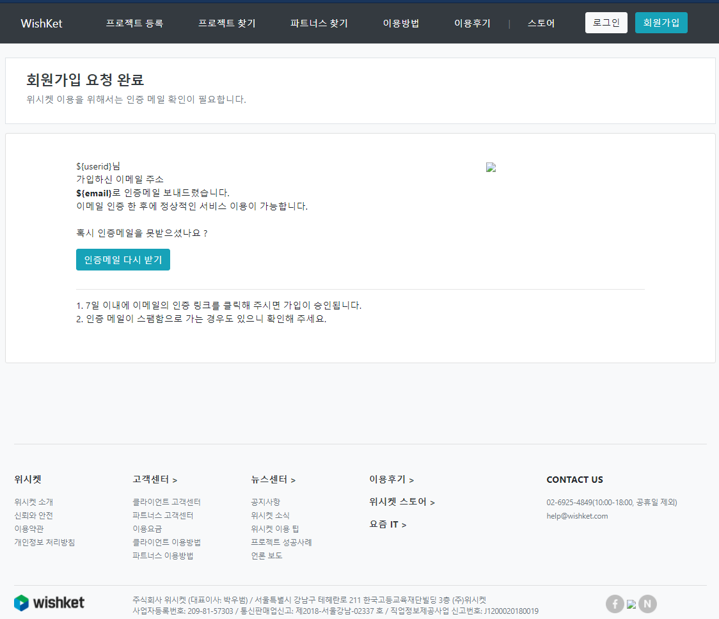Click the wishket logo in the footer
Viewport: 719px width, 619px height.
tap(49, 602)
